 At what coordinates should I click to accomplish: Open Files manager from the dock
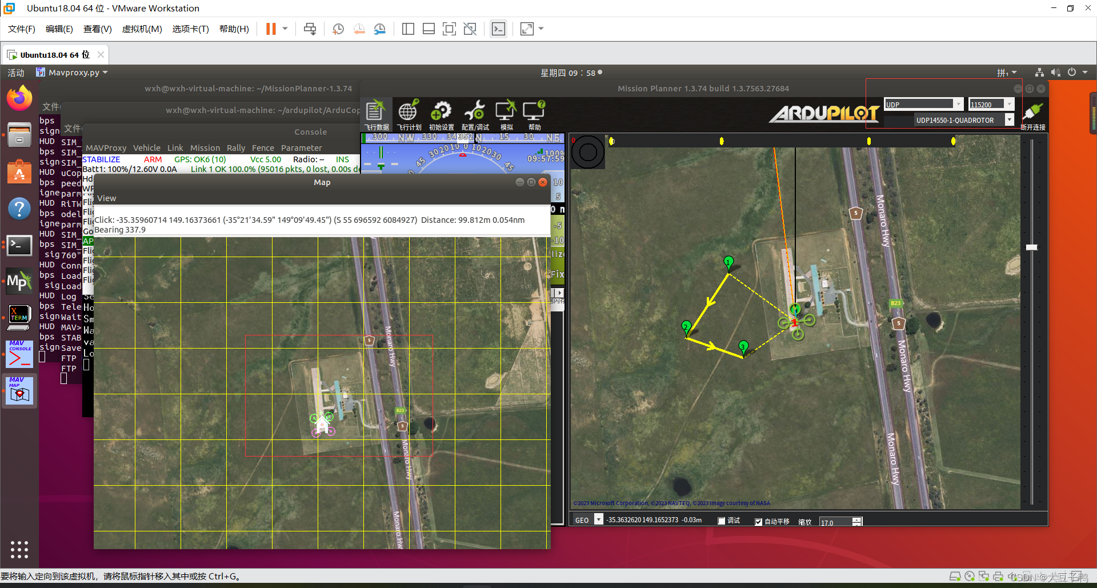(x=19, y=135)
